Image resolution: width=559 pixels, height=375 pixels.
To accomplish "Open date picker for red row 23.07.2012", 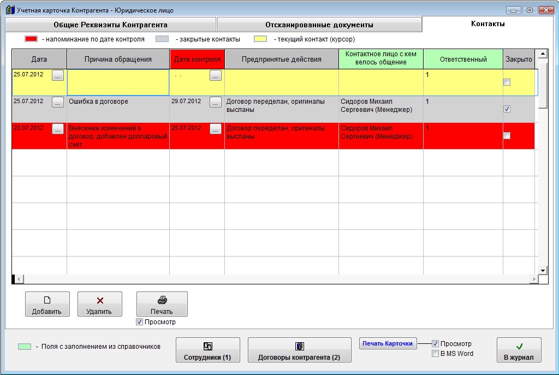I will coord(58,129).
